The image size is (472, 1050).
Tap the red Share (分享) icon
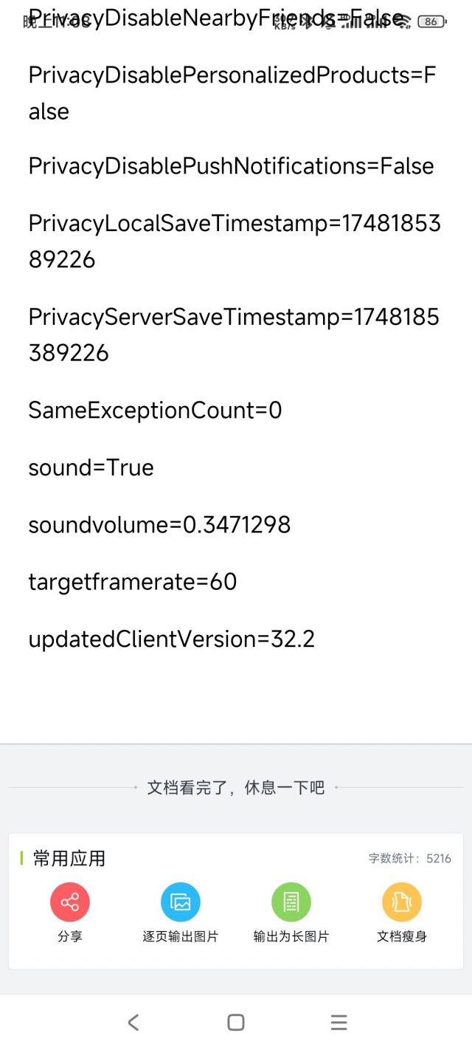tap(70, 902)
